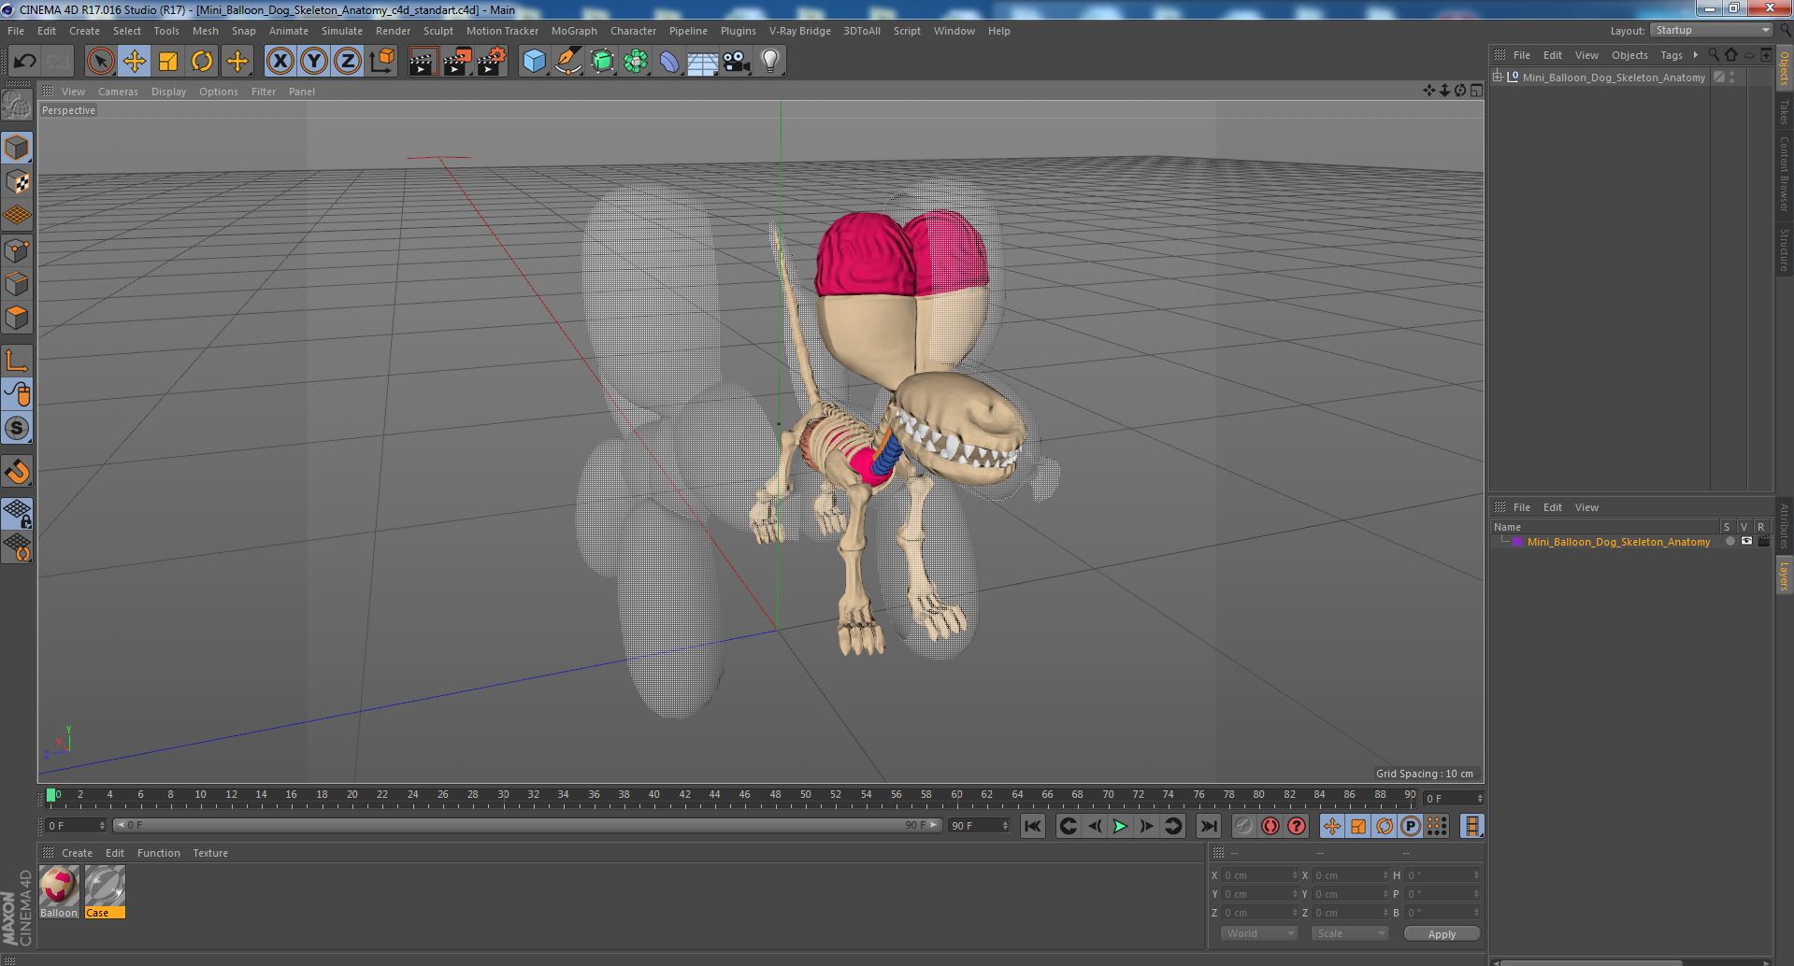The height and width of the screenshot is (966, 1794).
Task: Go to end of animation
Action: (x=1208, y=826)
